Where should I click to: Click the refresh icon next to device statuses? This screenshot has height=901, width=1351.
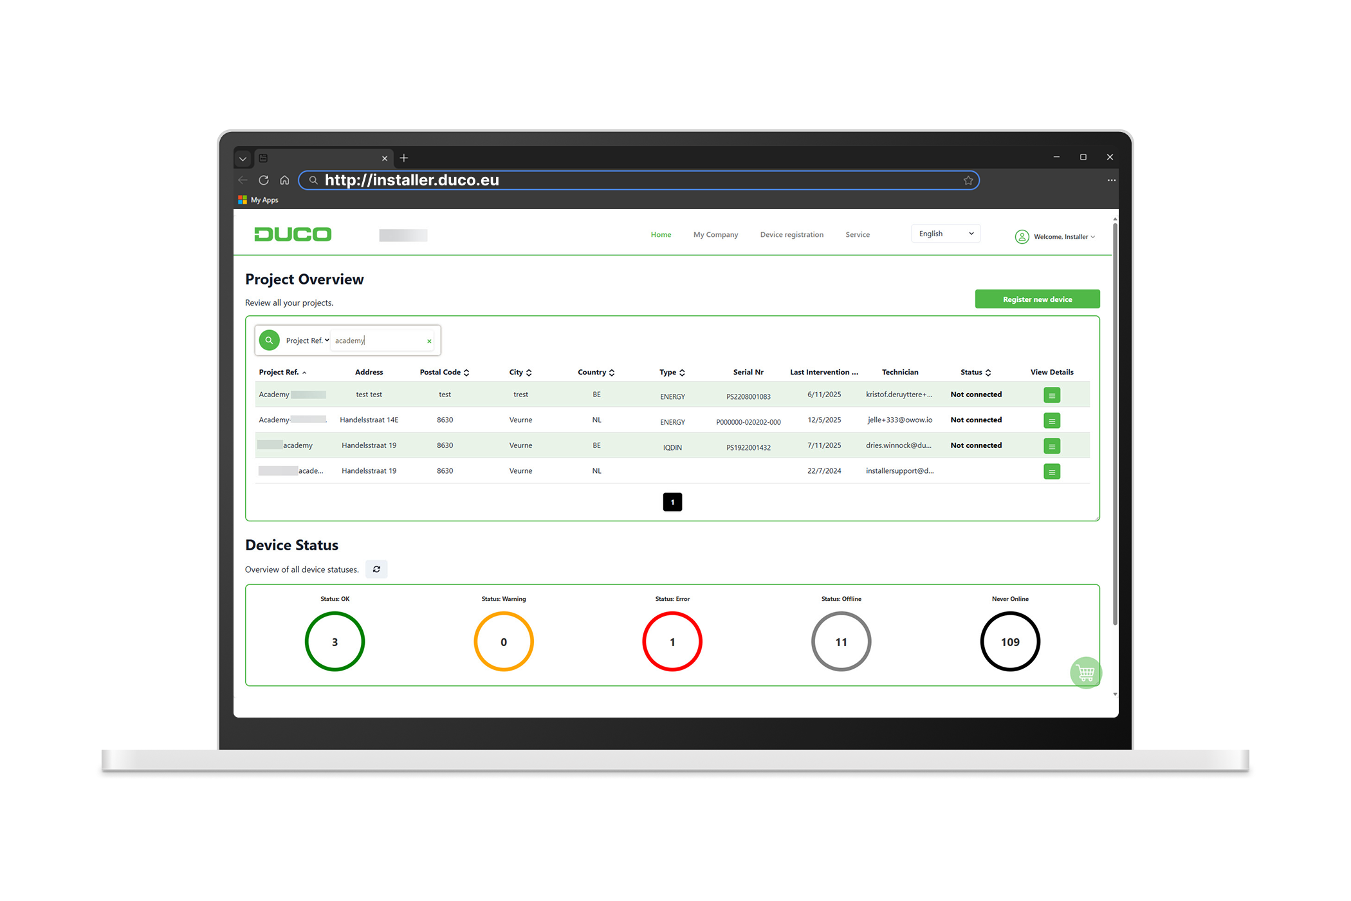point(376,569)
